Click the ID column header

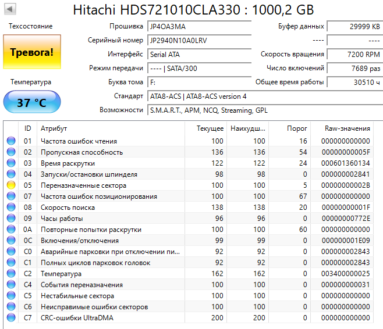click(27, 128)
